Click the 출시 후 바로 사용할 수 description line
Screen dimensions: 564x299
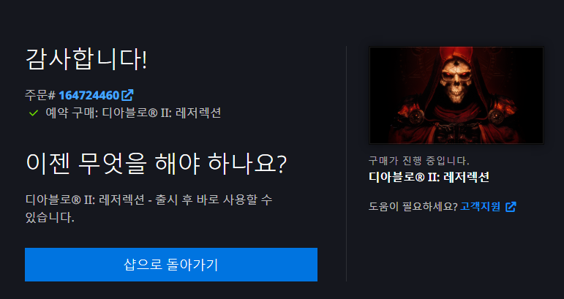pyautogui.click(x=214, y=200)
